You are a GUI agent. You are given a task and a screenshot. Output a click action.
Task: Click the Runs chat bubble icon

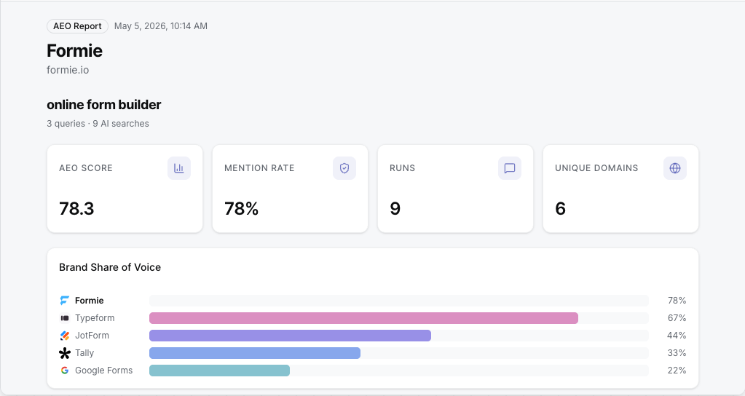(510, 168)
